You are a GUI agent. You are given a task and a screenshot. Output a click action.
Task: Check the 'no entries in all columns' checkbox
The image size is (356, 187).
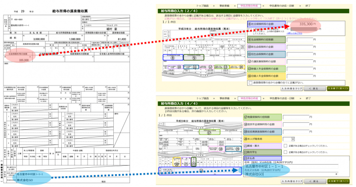250,83
